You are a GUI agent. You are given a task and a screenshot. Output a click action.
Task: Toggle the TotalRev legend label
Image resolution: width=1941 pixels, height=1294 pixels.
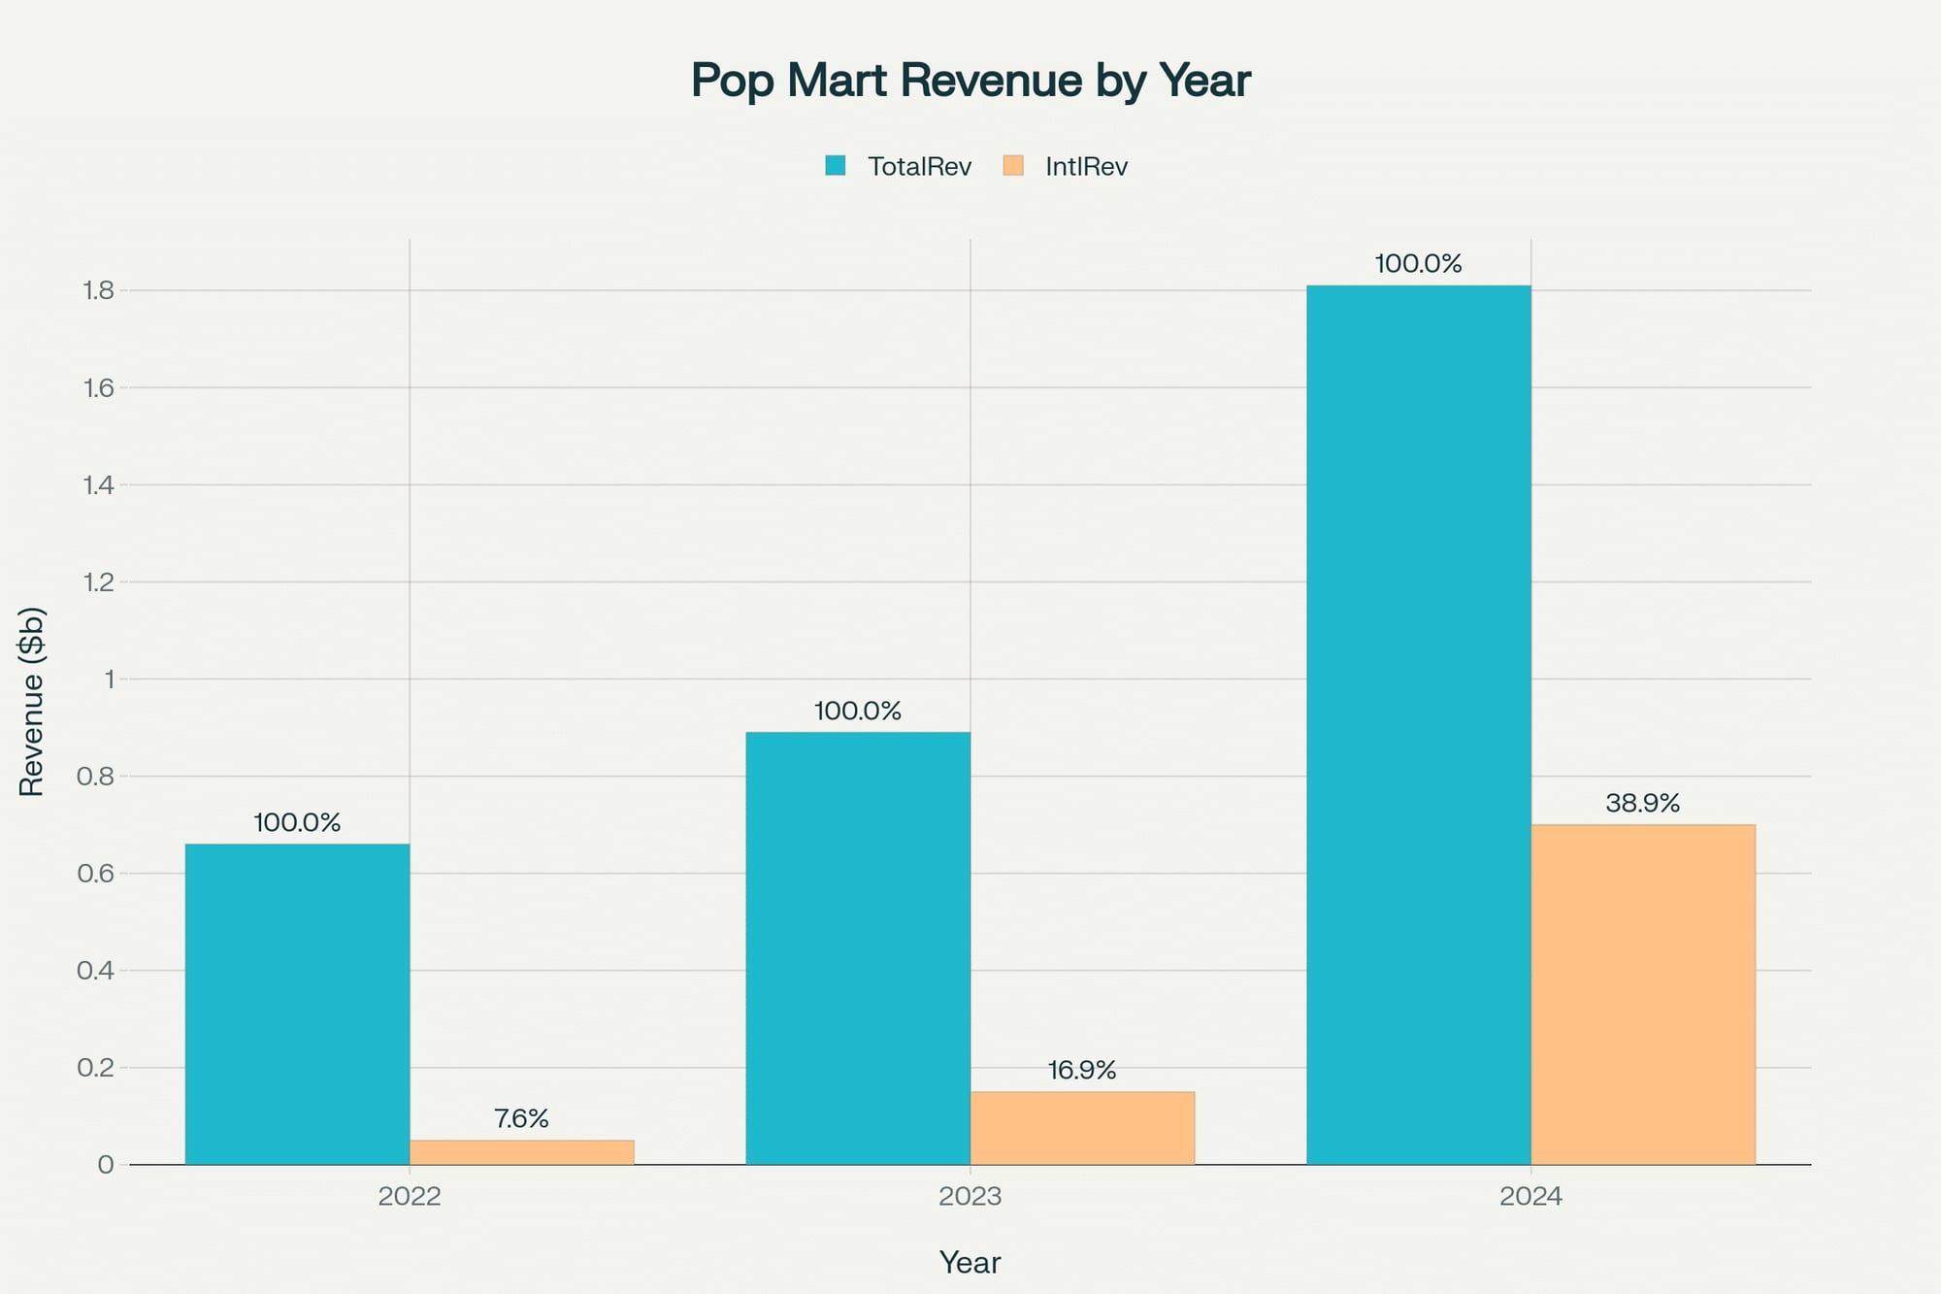coord(919,167)
